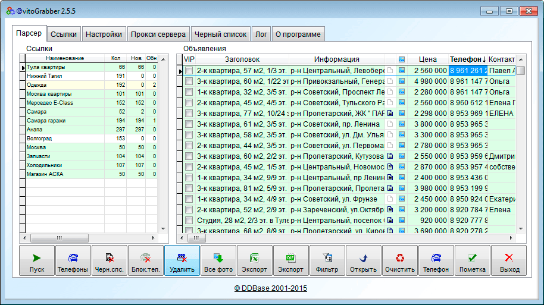Download all photos with Все фото
544x305 pixels.
coord(218,260)
